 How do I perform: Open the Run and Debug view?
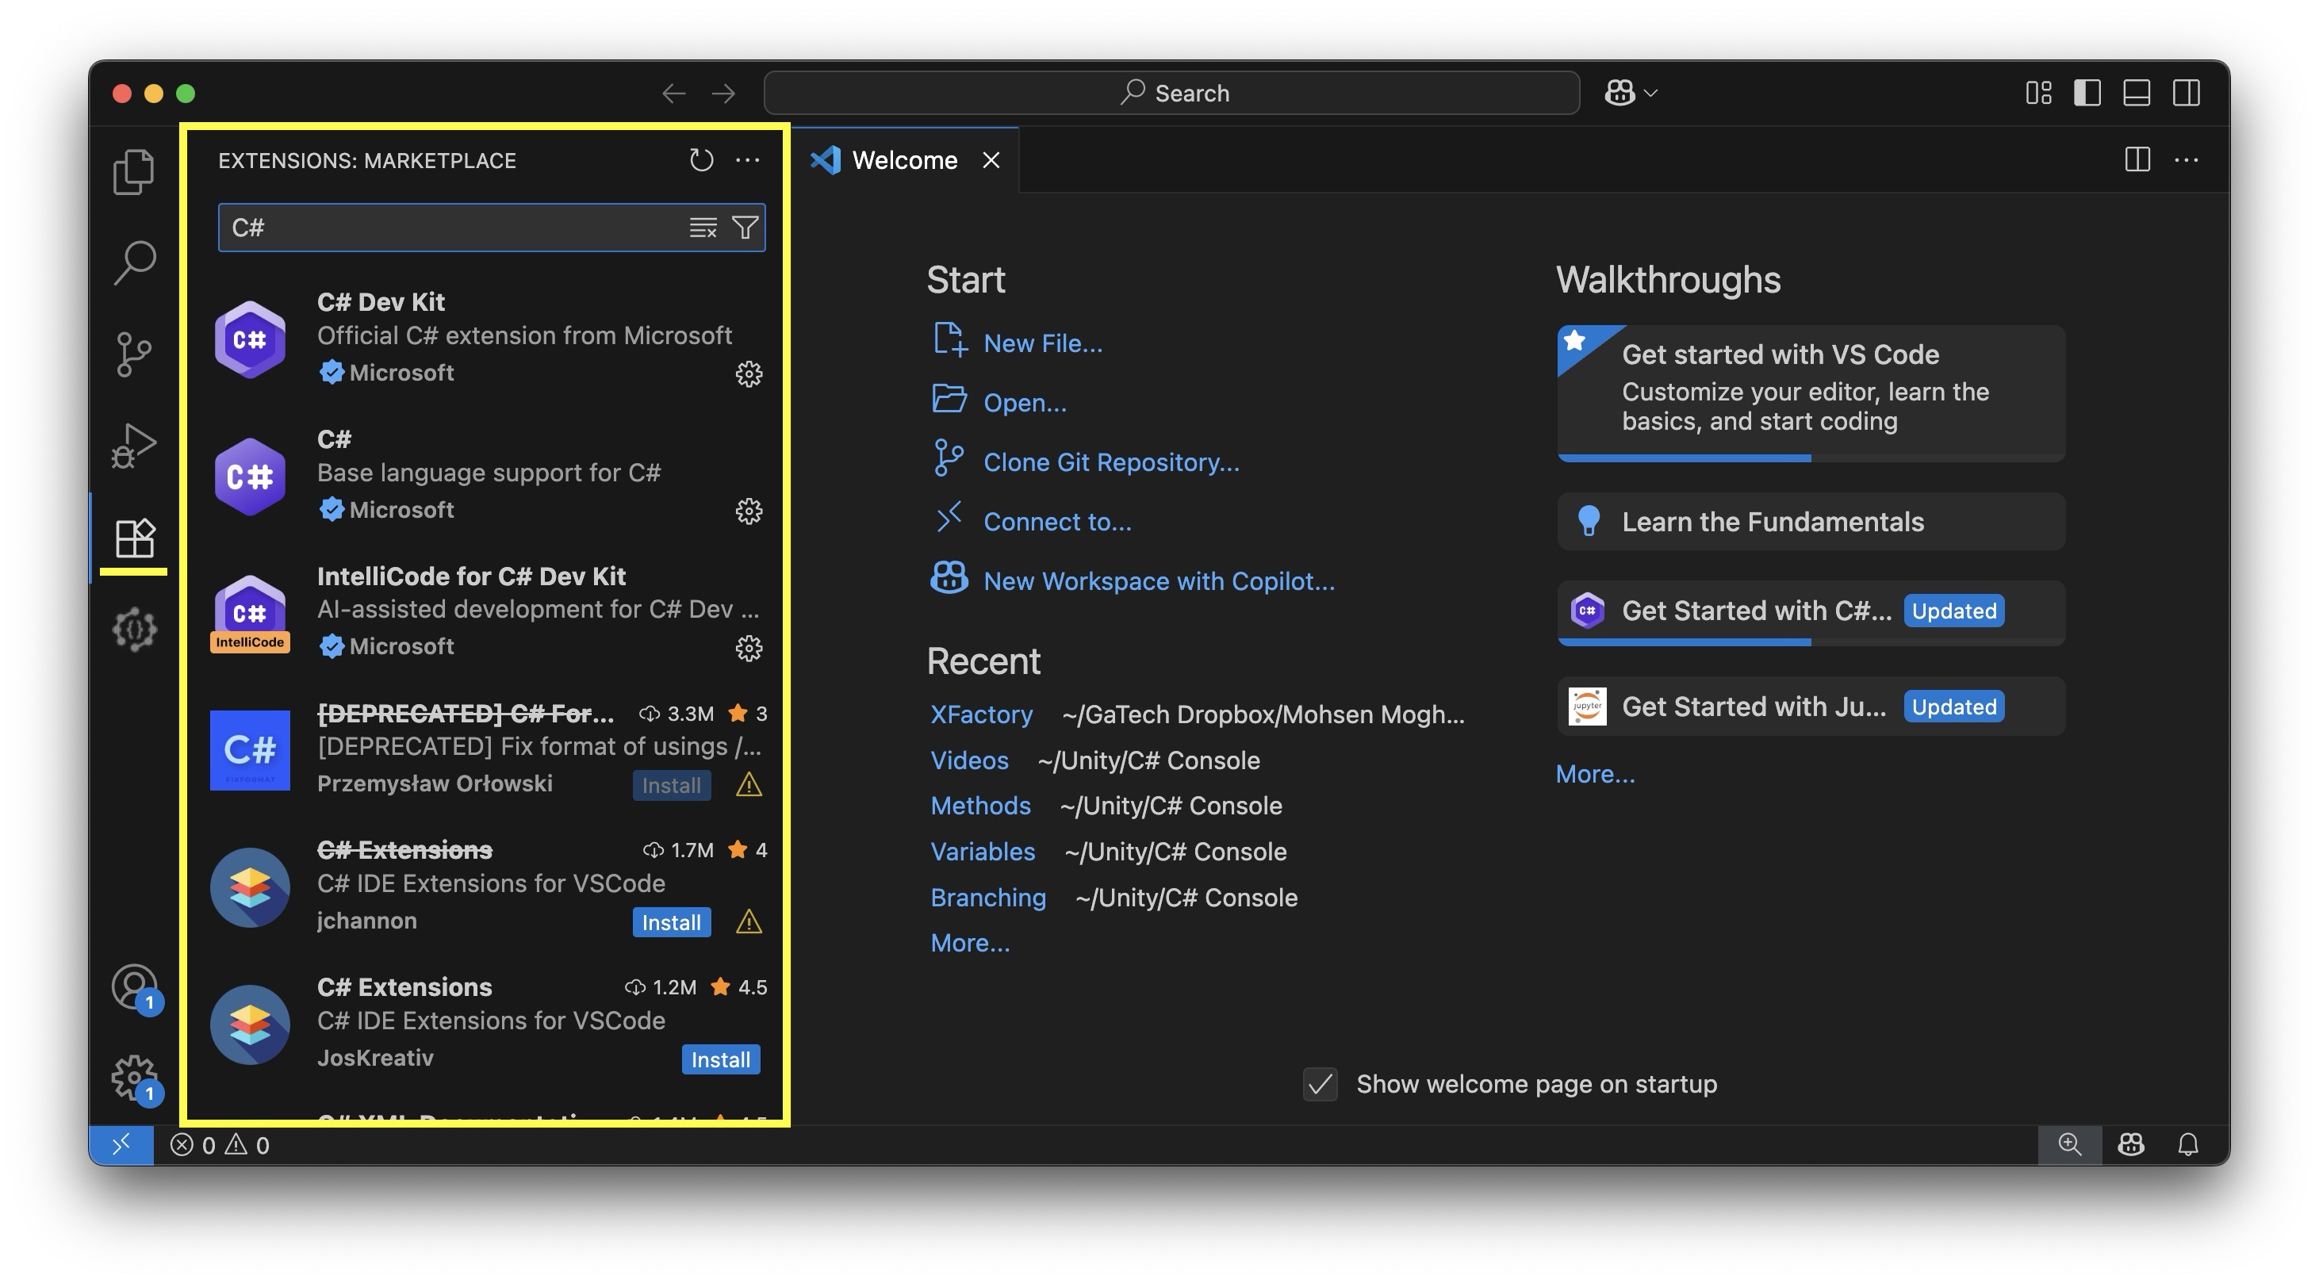(x=133, y=446)
